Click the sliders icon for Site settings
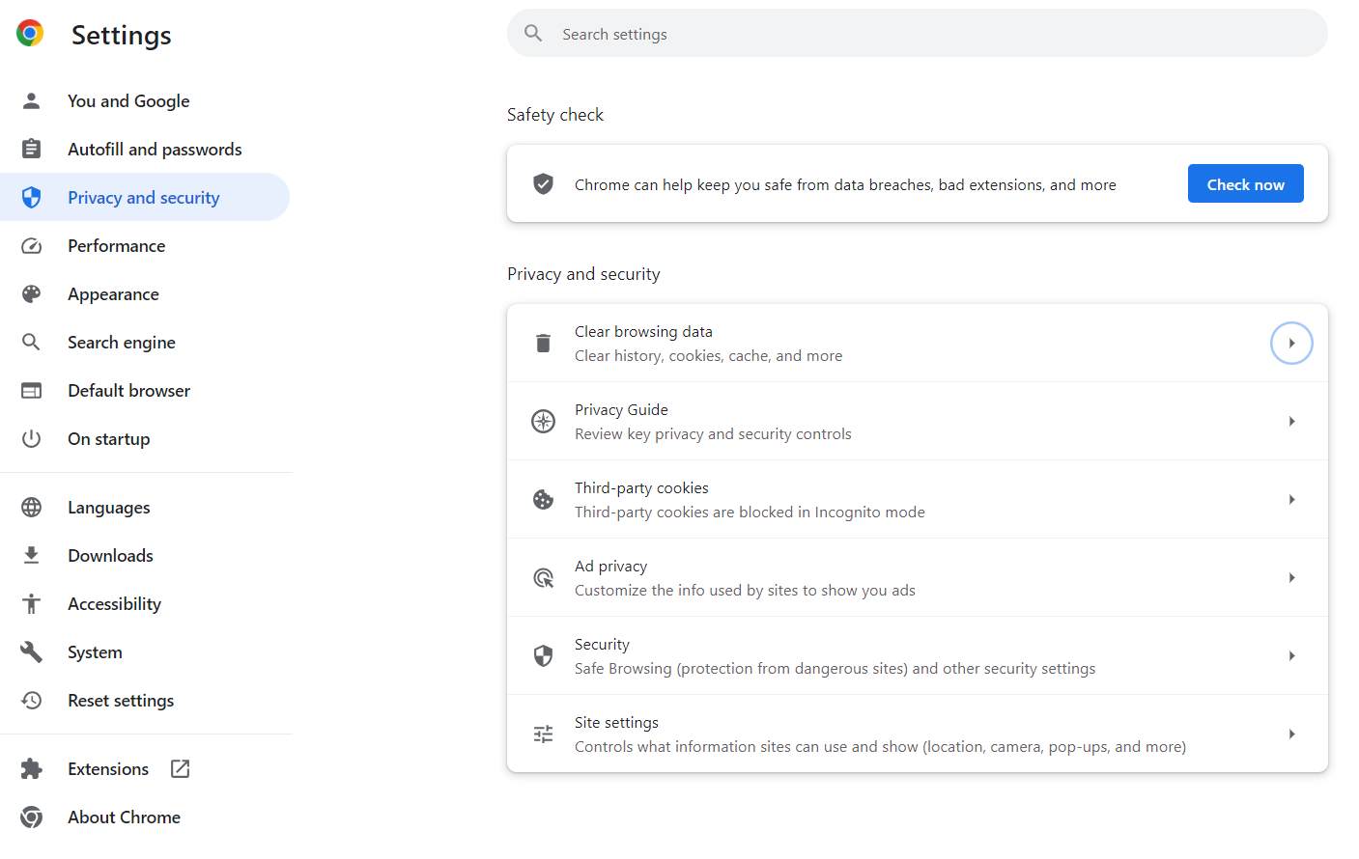The height and width of the screenshot is (859, 1359). (x=544, y=734)
